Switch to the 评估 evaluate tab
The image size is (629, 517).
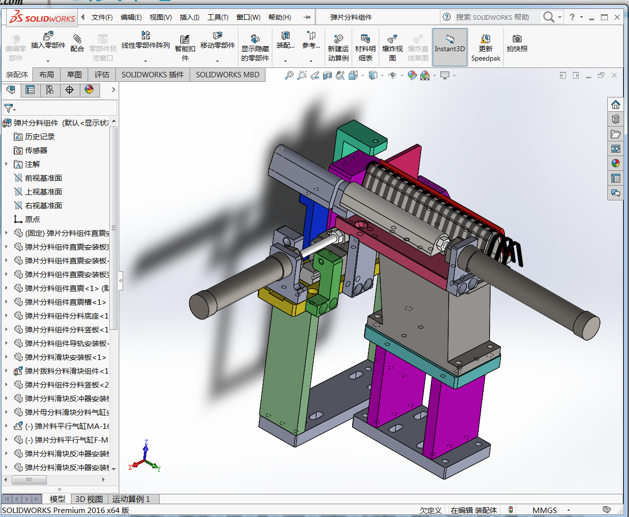(x=101, y=74)
